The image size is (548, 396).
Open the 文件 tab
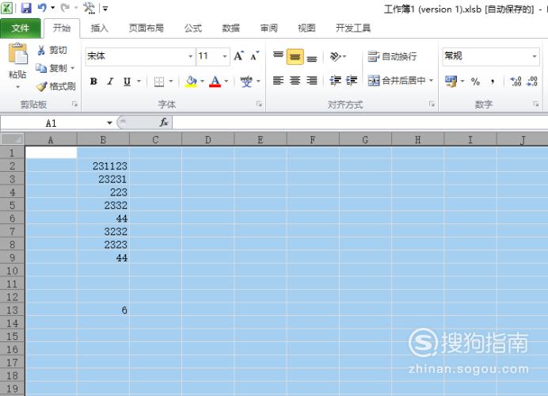coord(21,28)
